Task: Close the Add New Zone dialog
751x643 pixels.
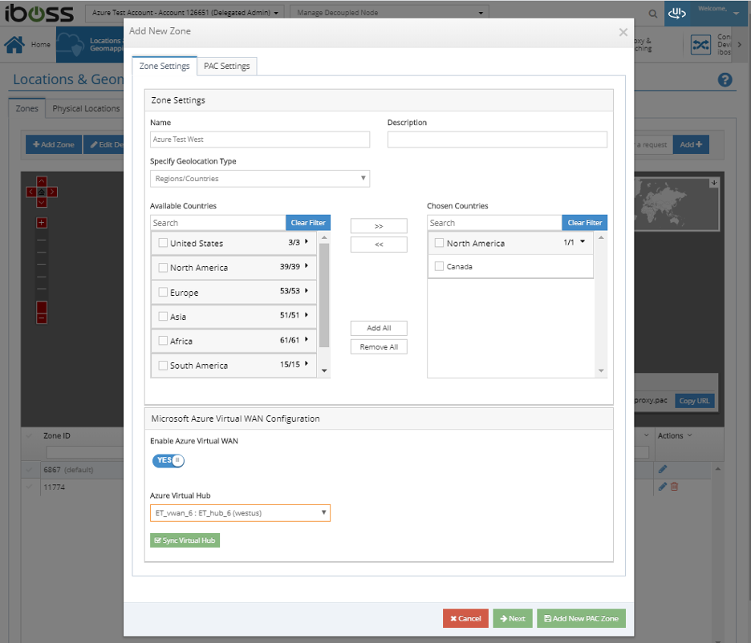Action: point(623,32)
